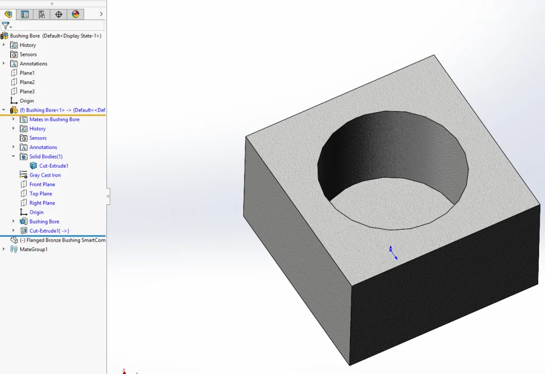Screen dimensions: 545x374
Task: Expand the blue Bushing Bore feature
Action: [13, 221]
